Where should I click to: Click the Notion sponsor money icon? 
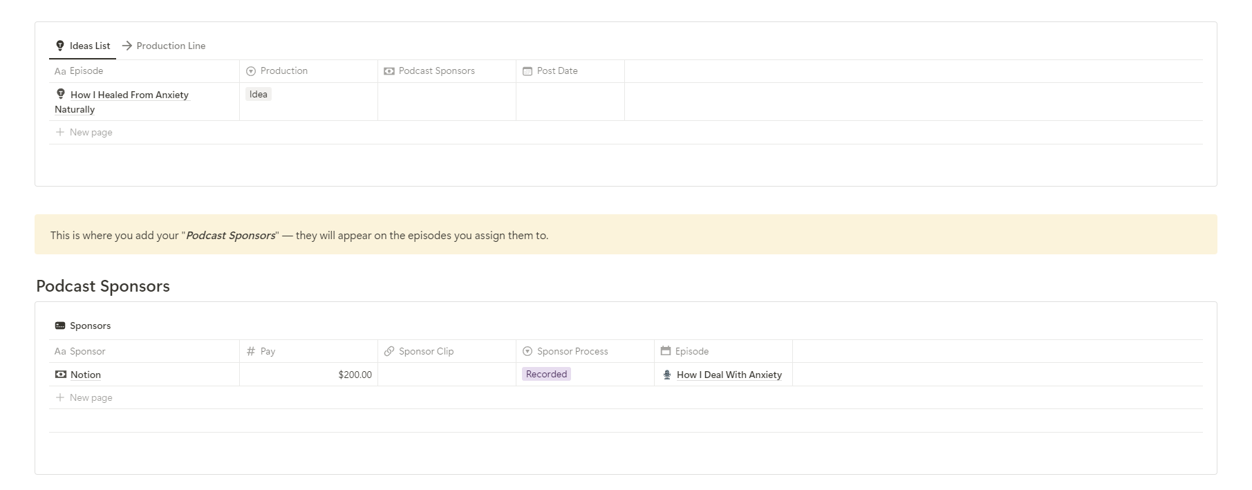click(x=61, y=375)
